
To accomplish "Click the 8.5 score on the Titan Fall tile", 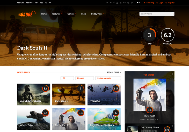I will [116, 88].
